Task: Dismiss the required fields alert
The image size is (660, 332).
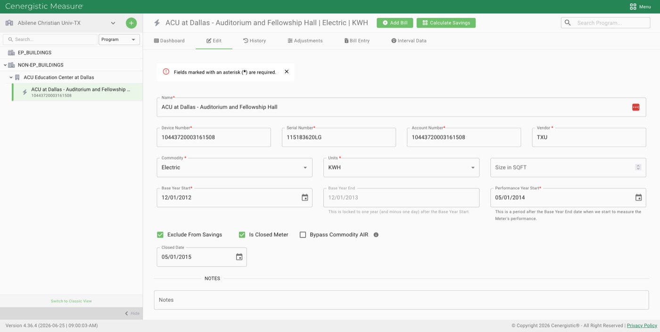Action: pyautogui.click(x=287, y=72)
